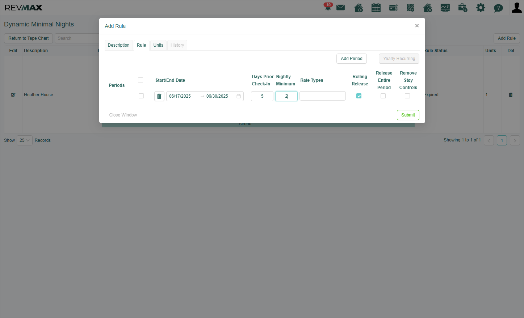Viewport: 524px width, 318px height.
Task: Click the edit icon for Heather House
Action: (13, 95)
